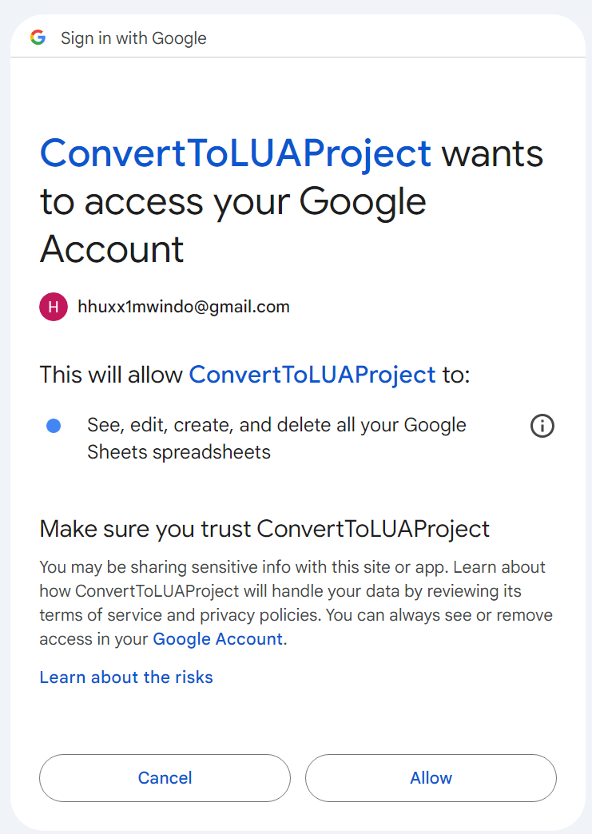The image size is (592, 834).
Task: Click ConvertToLUAProject link in the main heading
Action: pos(236,153)
